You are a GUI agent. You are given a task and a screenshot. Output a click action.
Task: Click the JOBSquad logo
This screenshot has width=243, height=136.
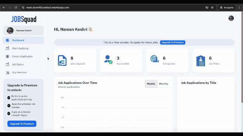coord(24,19)
